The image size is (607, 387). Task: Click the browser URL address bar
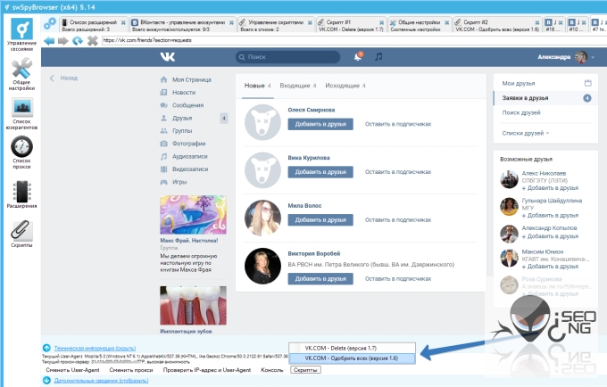pyautogui.click(x=353, y=40)
